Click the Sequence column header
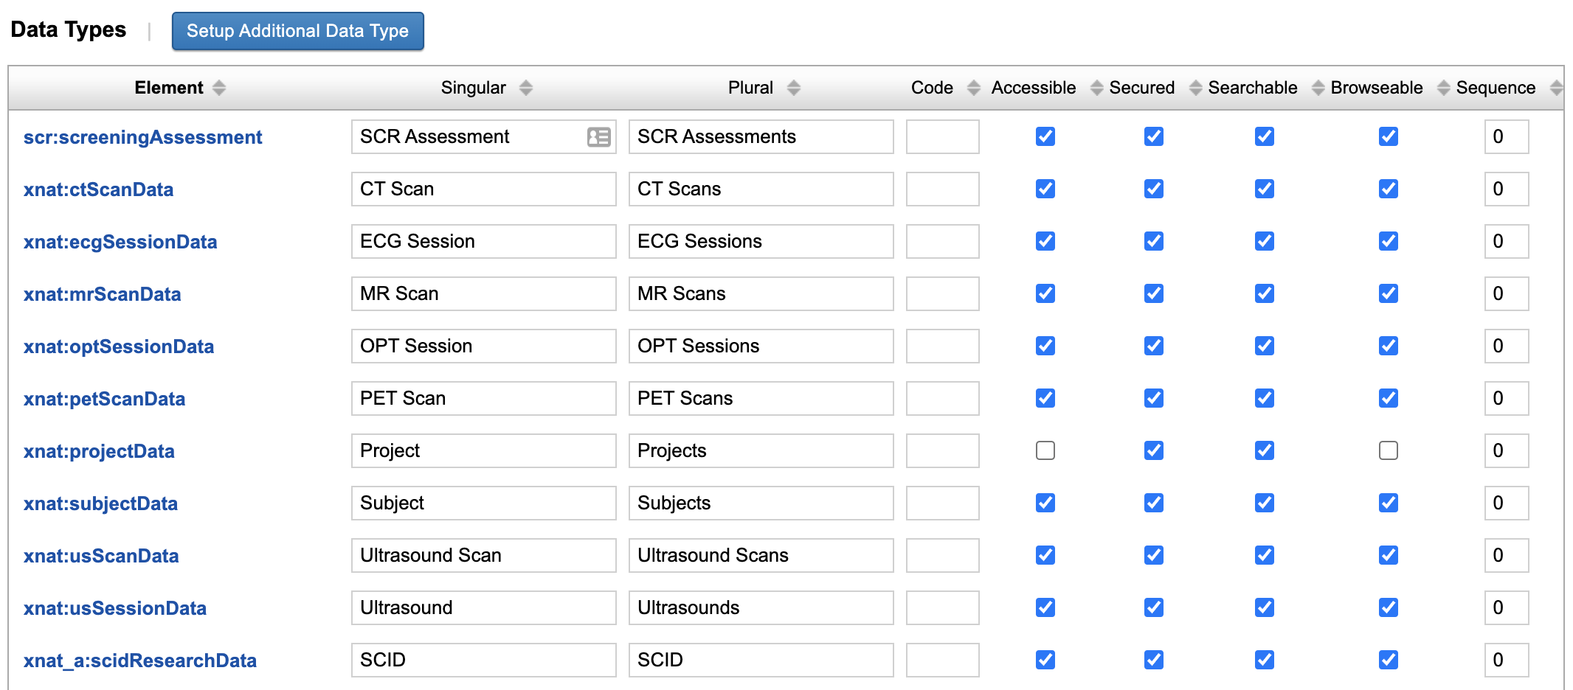The height and width of the screenshot is (690, 1573). pyautogui.click(x=1496, y=88)
